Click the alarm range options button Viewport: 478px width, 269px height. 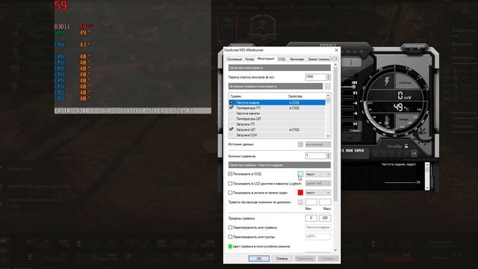coord(300,202)
